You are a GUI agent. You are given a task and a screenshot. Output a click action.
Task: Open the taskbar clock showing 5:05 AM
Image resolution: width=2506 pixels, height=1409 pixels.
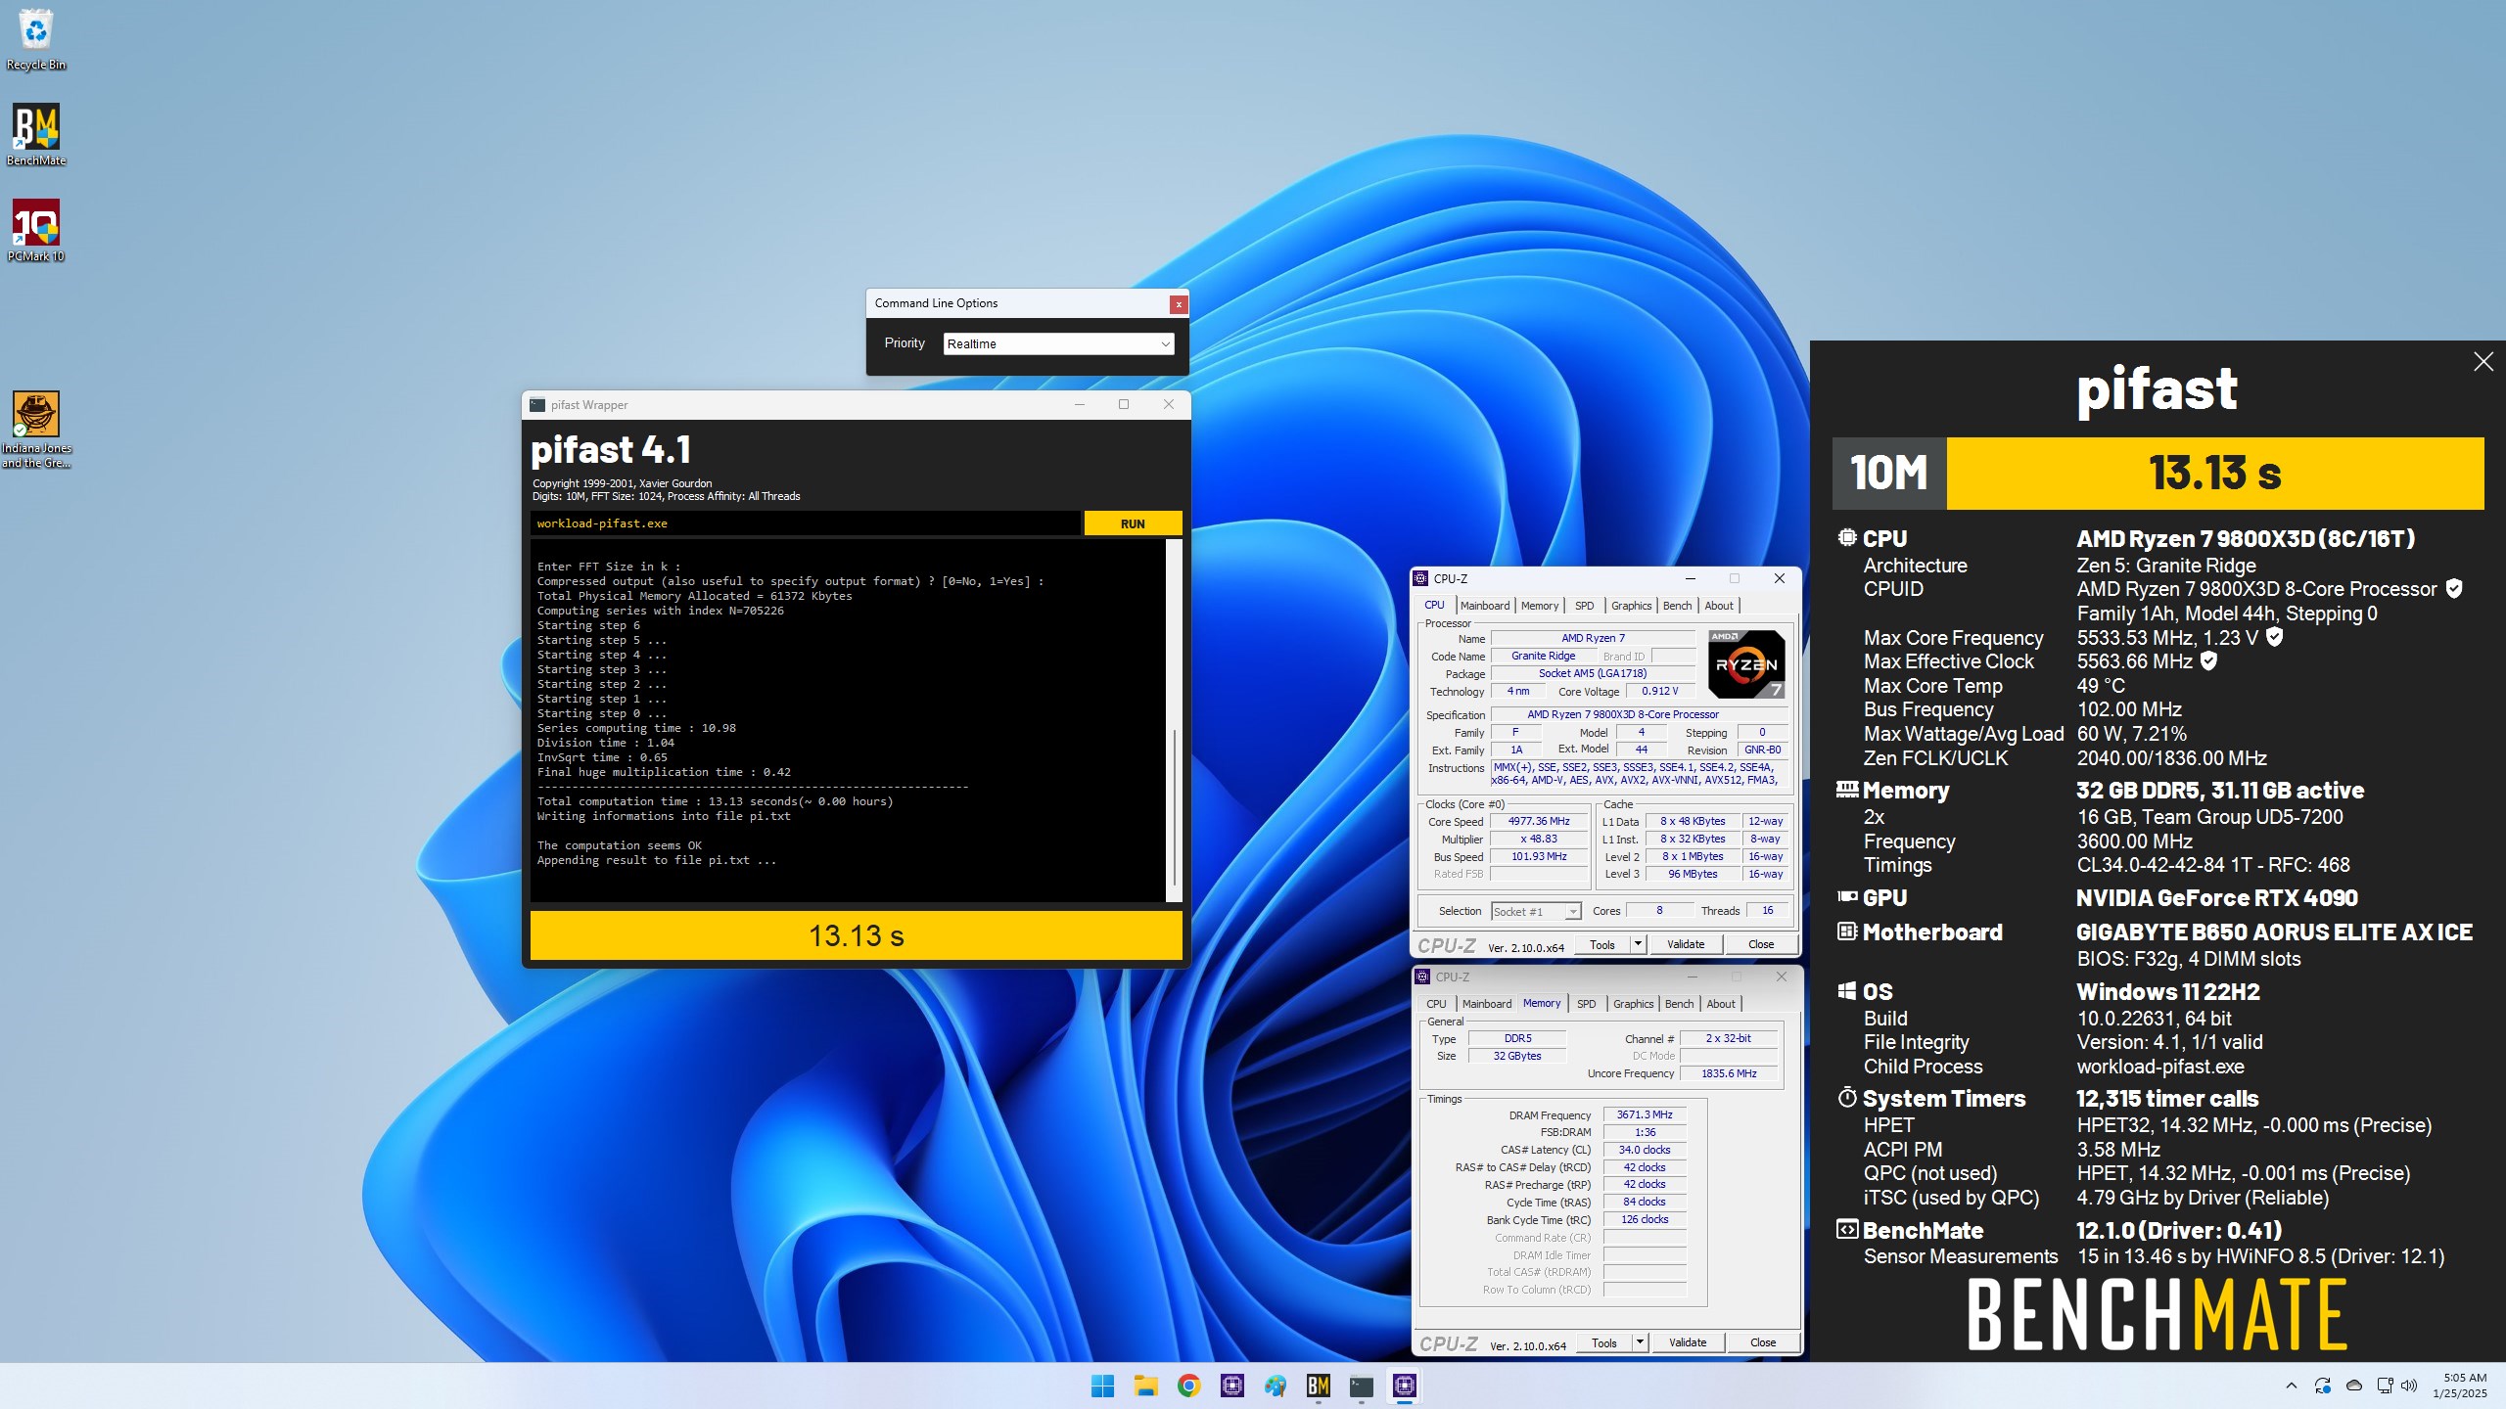pyautogui.click(x=2459, y=1386)
